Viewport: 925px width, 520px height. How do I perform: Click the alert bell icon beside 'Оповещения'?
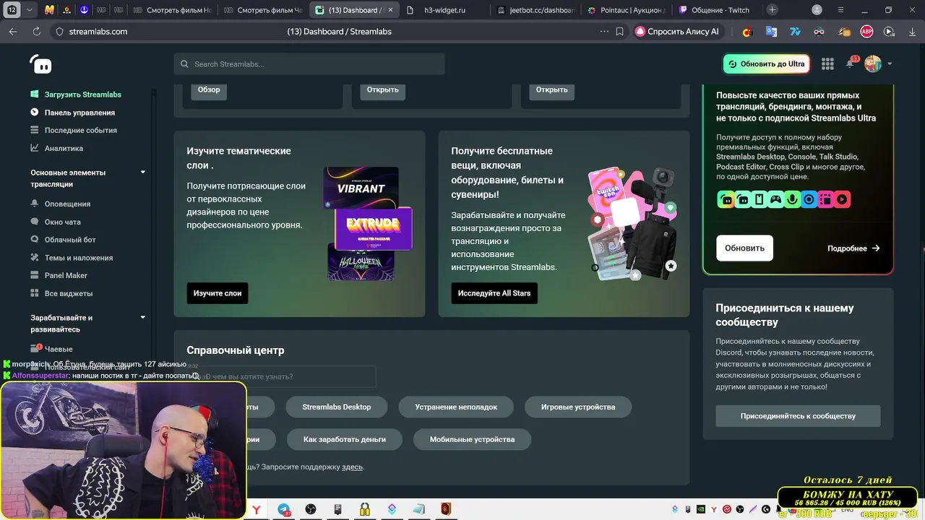tap(35, 204)
